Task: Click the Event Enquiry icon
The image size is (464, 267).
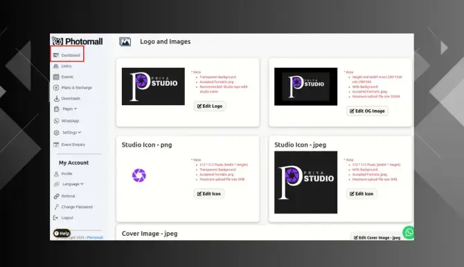Action: [x=56, y=145]
